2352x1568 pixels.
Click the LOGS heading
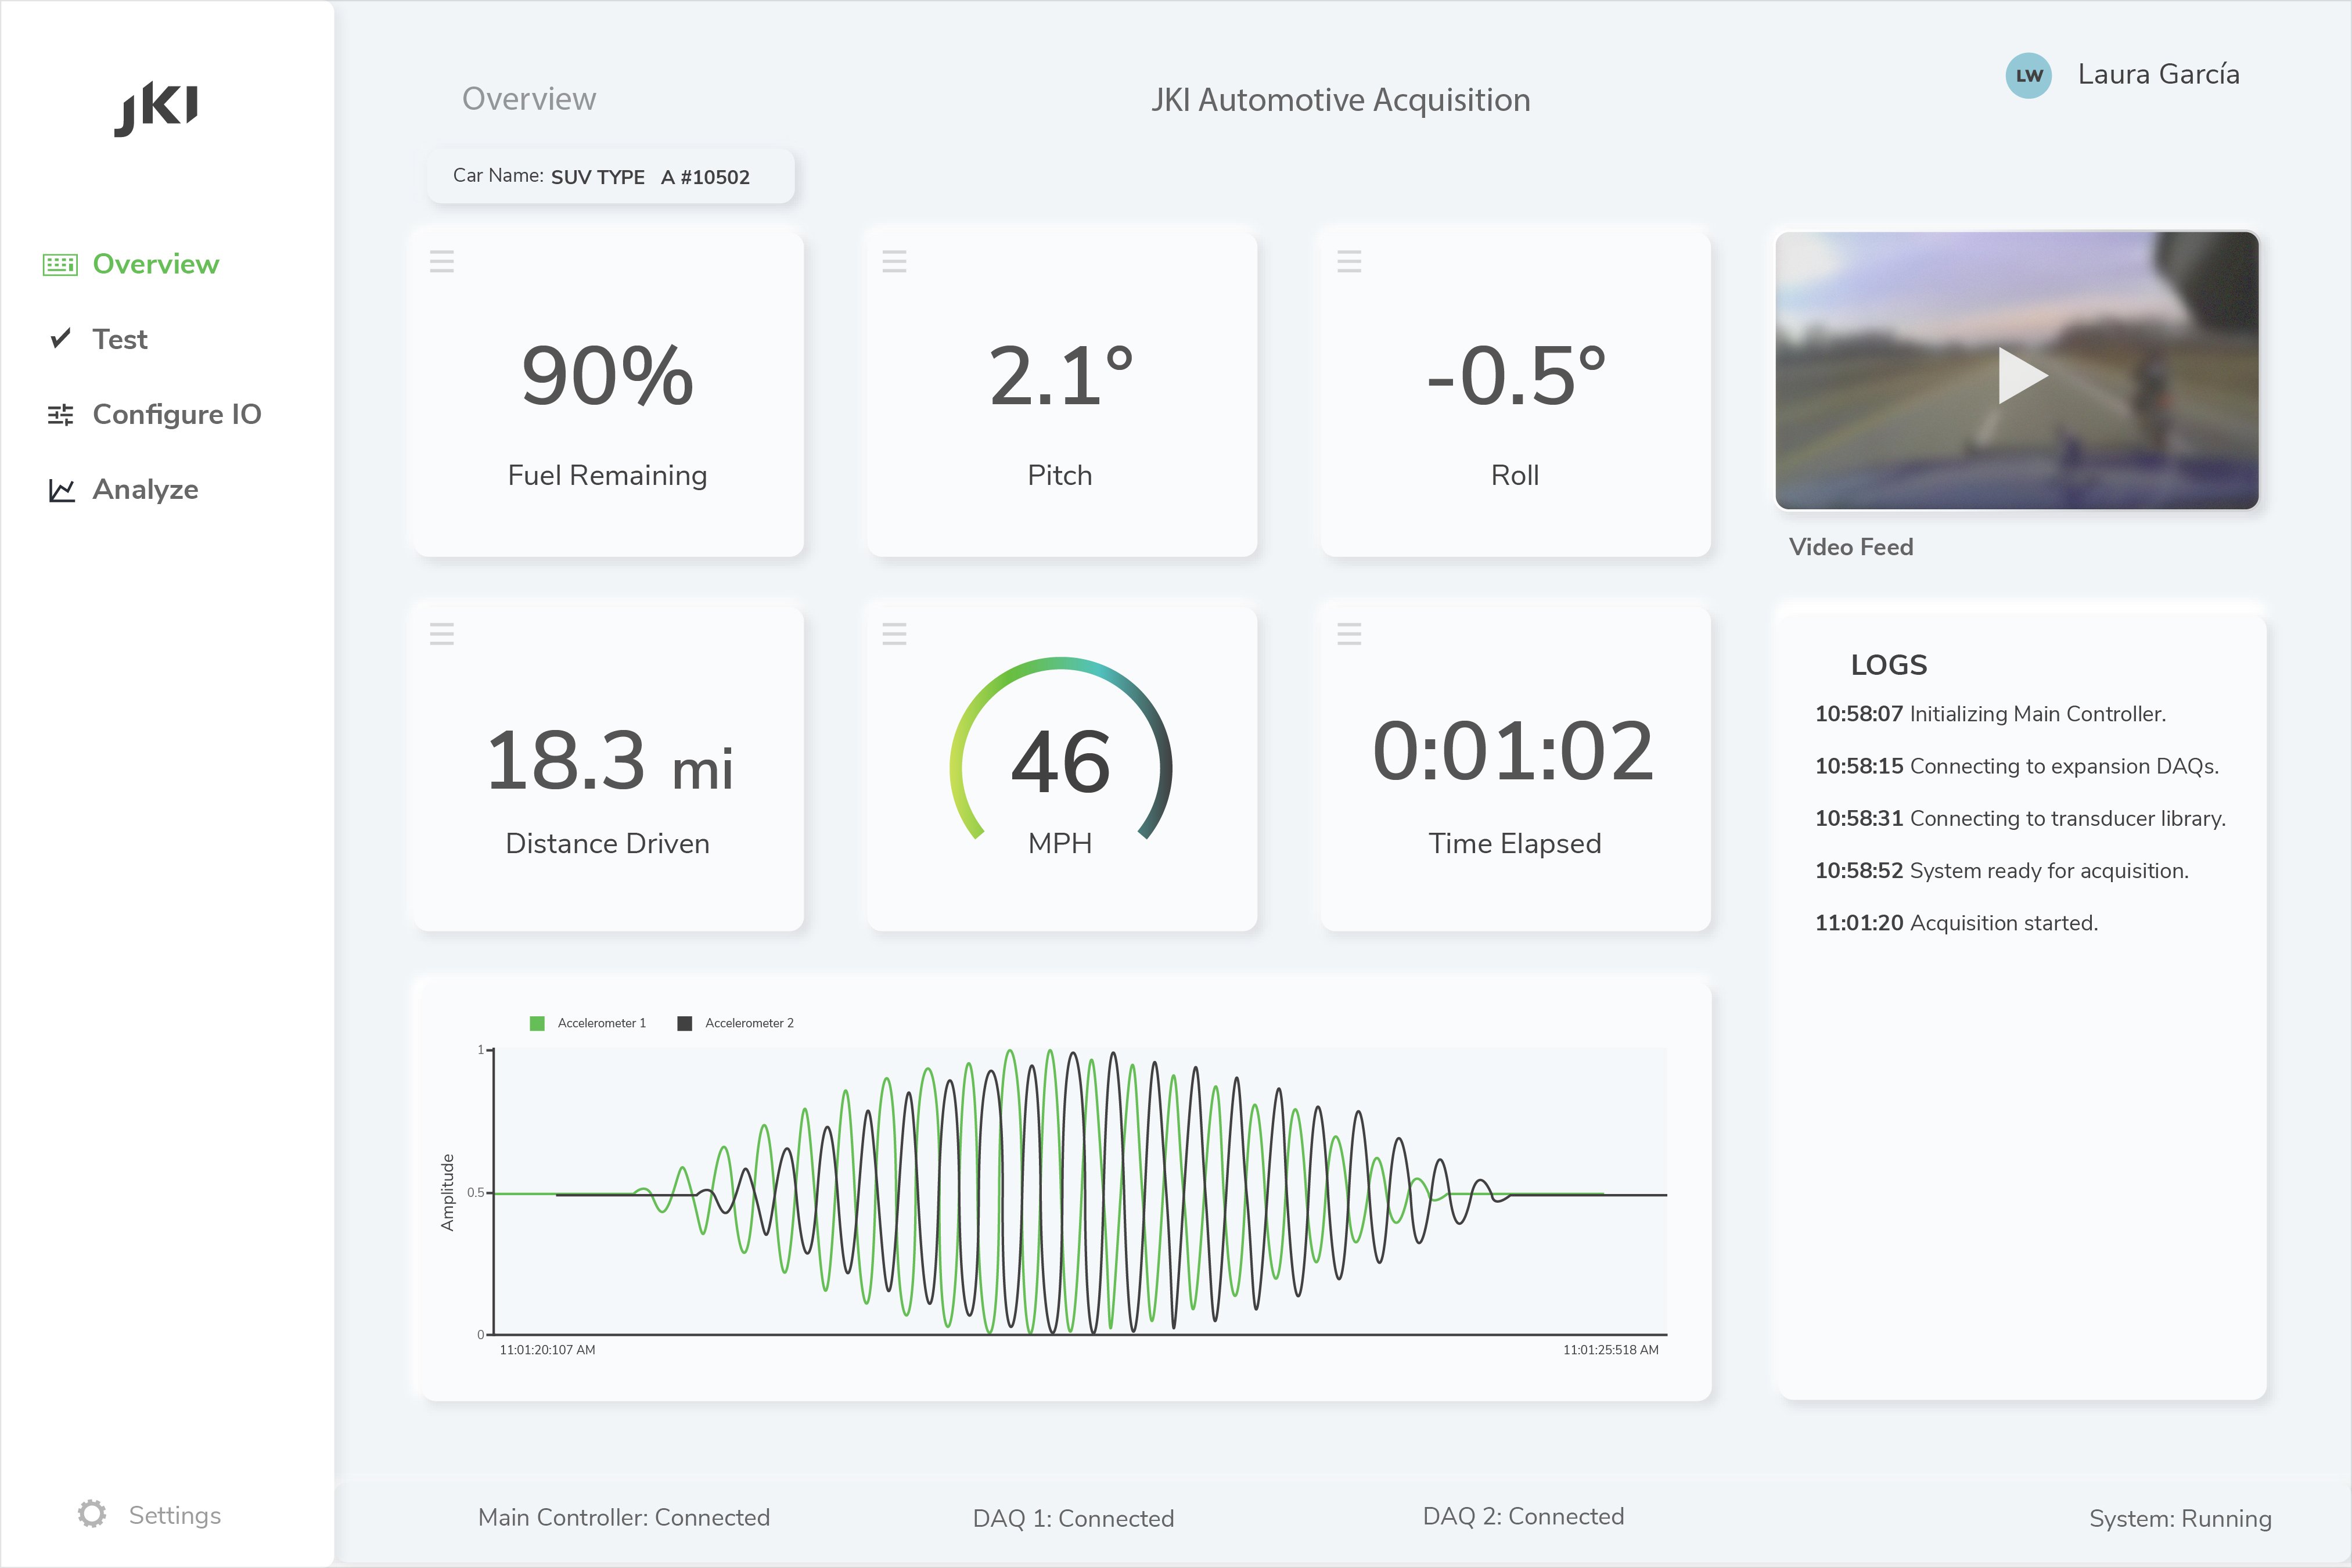coord(1889,665)
